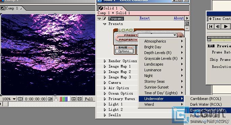Viewport: 231px width, 125px height.
Task: Expand Air Optics
Action: click(105, 88)
